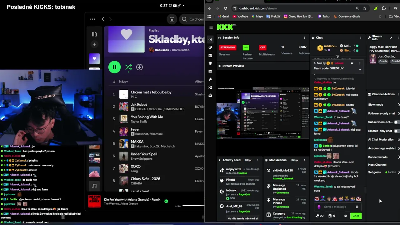Open emoji picker in chat input
Screen dimensions: 400x225
(357, 207)
